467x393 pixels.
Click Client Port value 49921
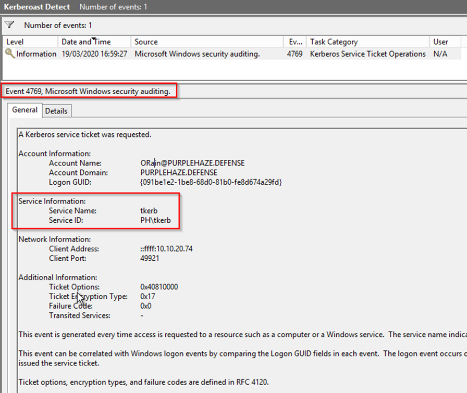click(150, 258)
